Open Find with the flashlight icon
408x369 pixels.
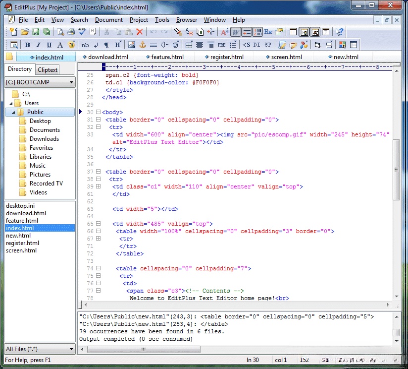[178, 32]
